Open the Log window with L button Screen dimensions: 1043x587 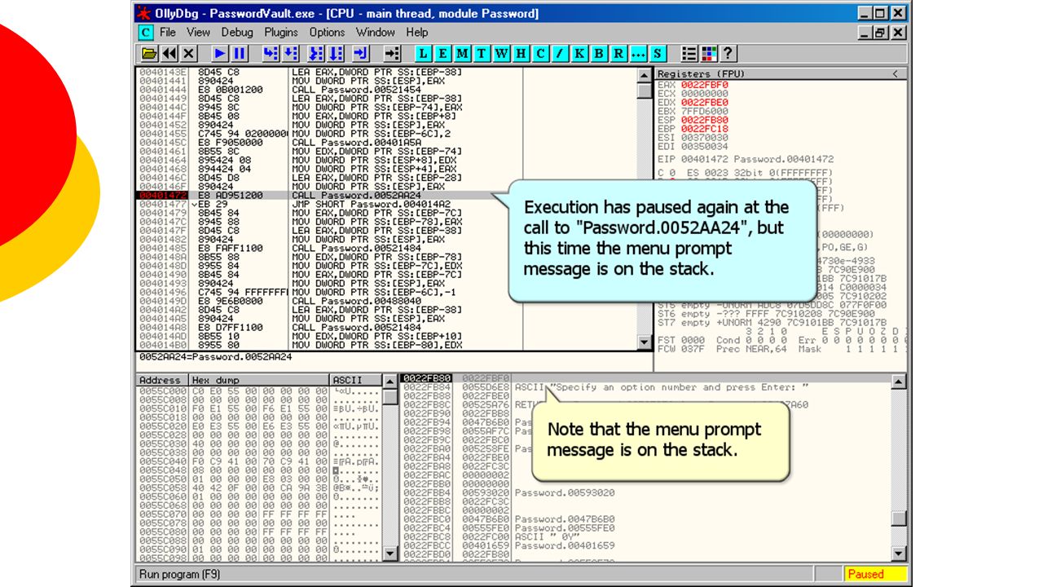(423, 54)
